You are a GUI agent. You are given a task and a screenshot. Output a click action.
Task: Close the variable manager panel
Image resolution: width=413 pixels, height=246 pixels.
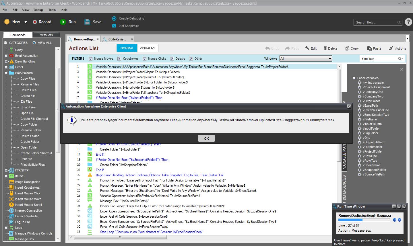[402, 69]
